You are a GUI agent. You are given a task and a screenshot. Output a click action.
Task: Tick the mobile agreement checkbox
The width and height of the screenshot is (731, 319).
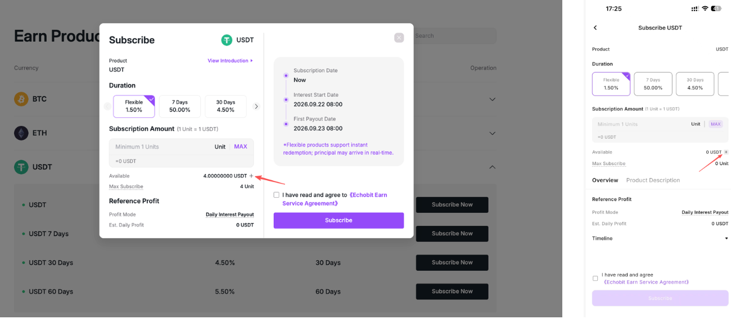click(595, 279)
